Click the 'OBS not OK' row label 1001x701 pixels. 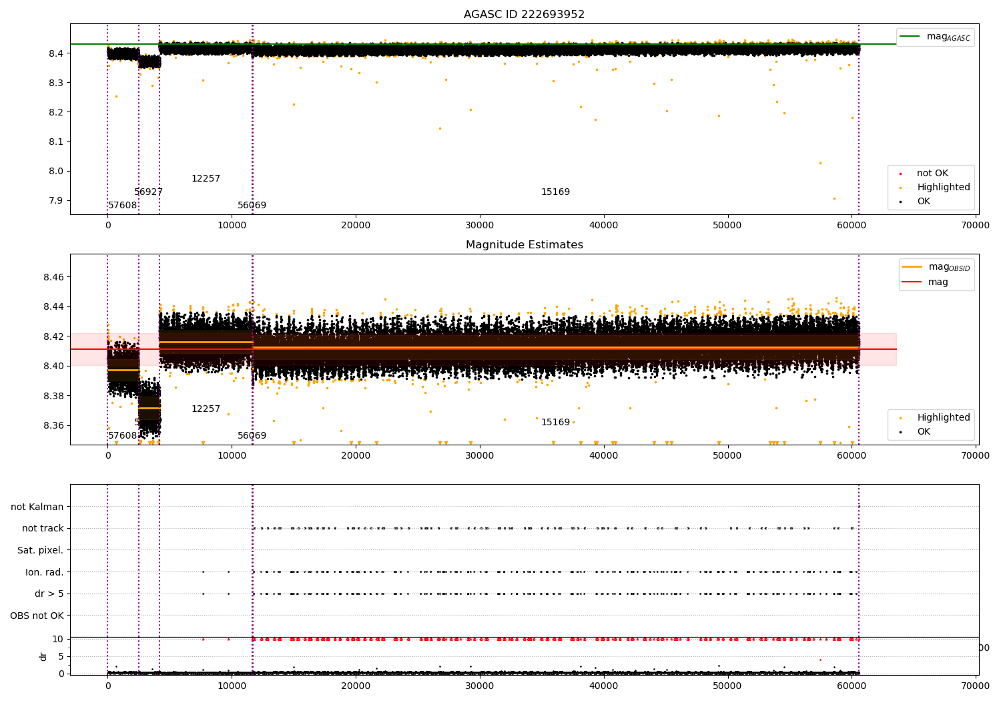37,616
